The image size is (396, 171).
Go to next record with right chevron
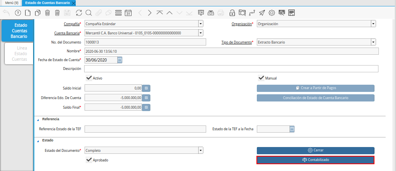pyautogui.click(x=150, y=13)
